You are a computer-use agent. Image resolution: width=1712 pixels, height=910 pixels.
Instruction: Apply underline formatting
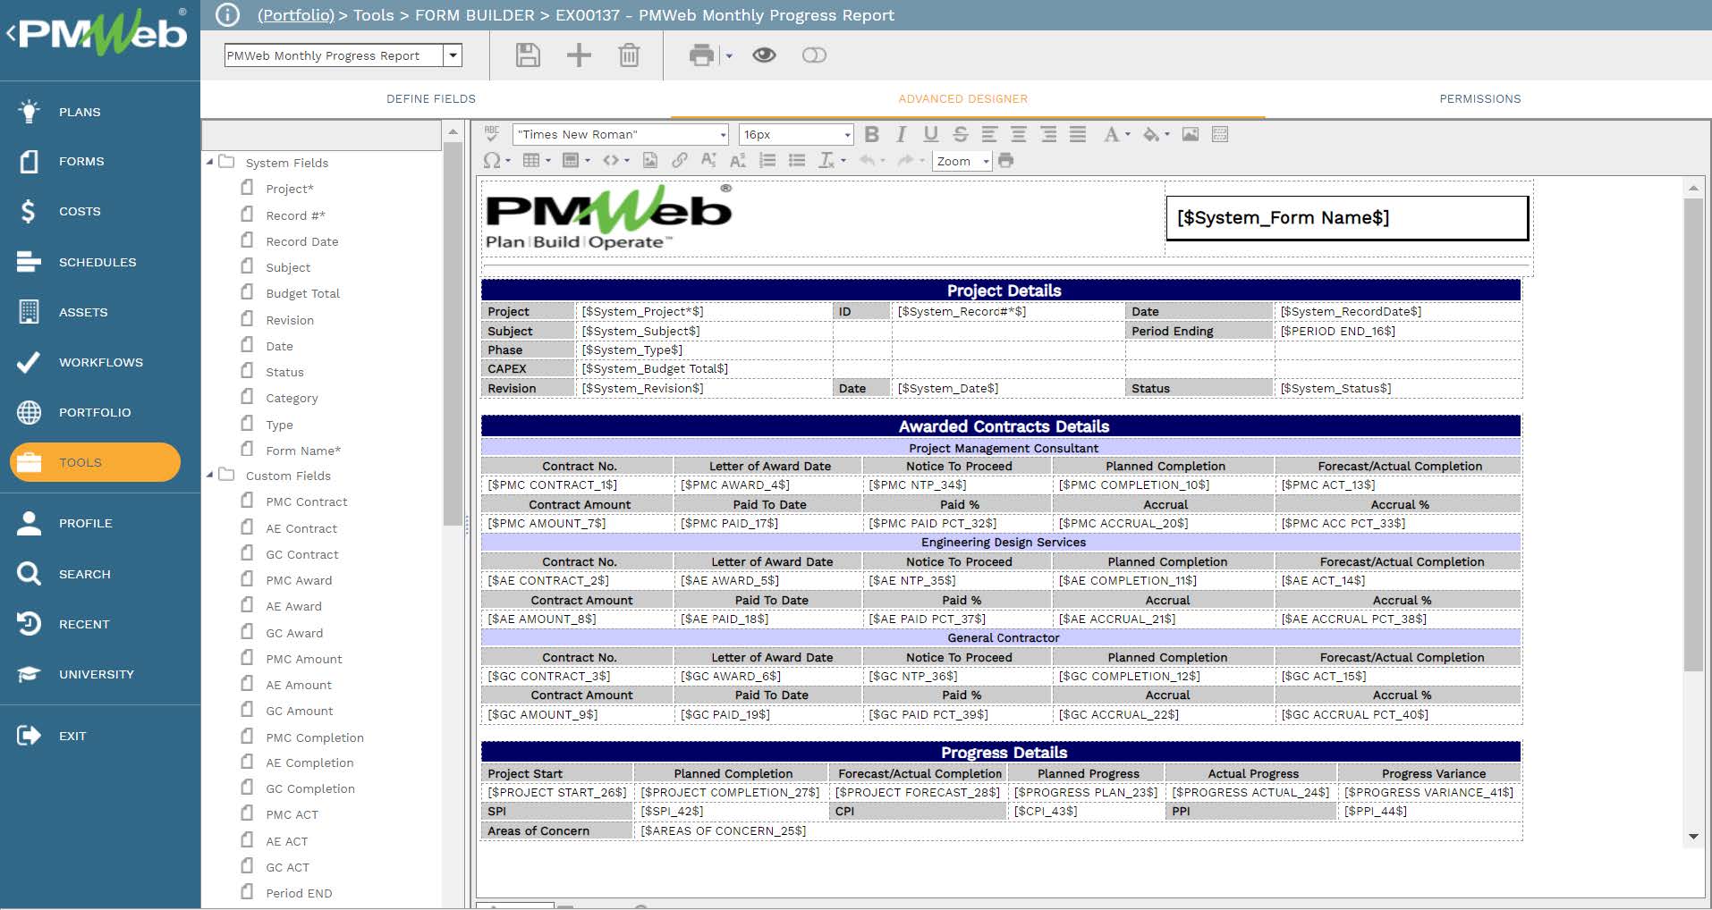tap(931, 134)
